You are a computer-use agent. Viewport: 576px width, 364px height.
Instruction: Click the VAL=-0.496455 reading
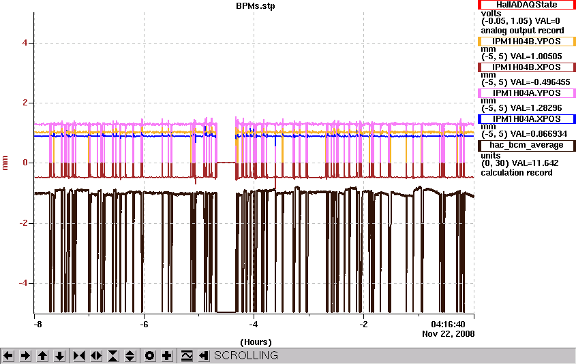(541, 82)
